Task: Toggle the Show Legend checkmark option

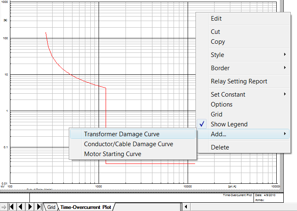Action: pos(229,124)
